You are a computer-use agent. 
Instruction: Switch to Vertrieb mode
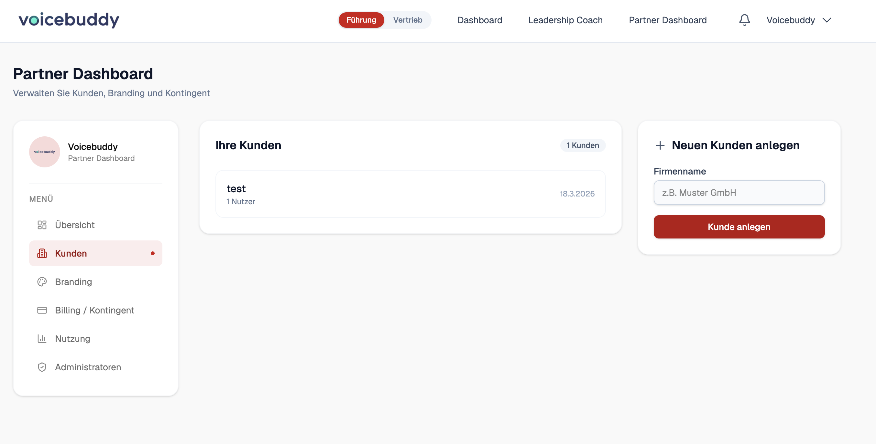[x=407, y=20]
